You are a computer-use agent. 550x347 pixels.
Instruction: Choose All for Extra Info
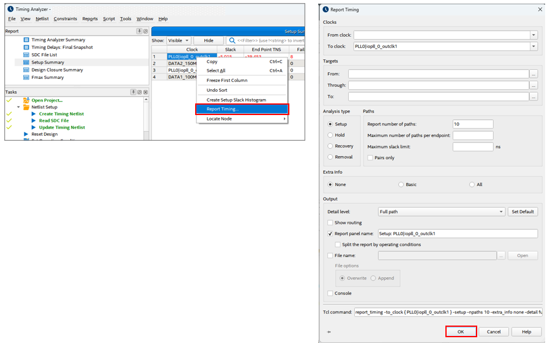(472, 185)
